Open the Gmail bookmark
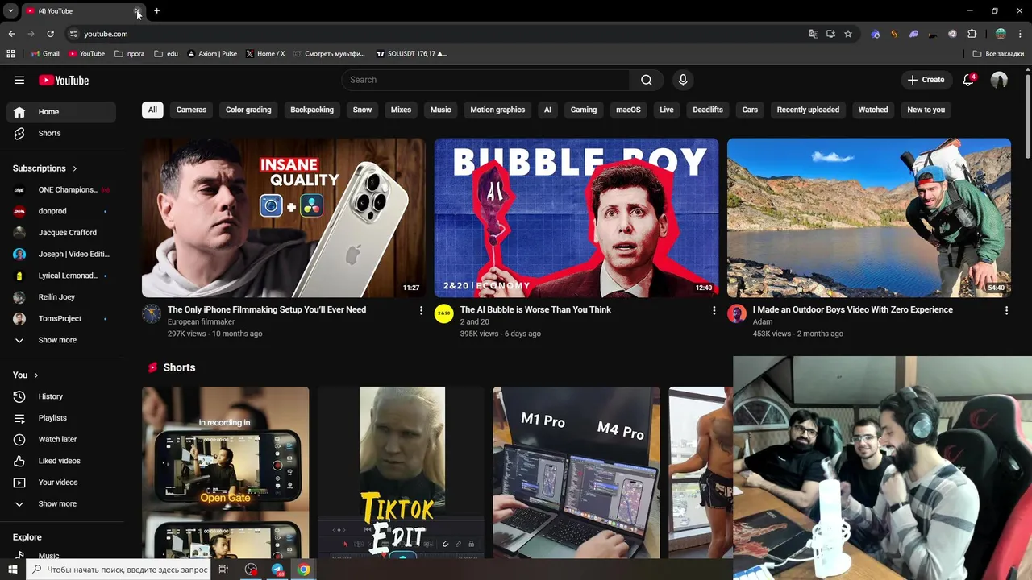Screen dimensions: 1032x580 click(45, 54)
